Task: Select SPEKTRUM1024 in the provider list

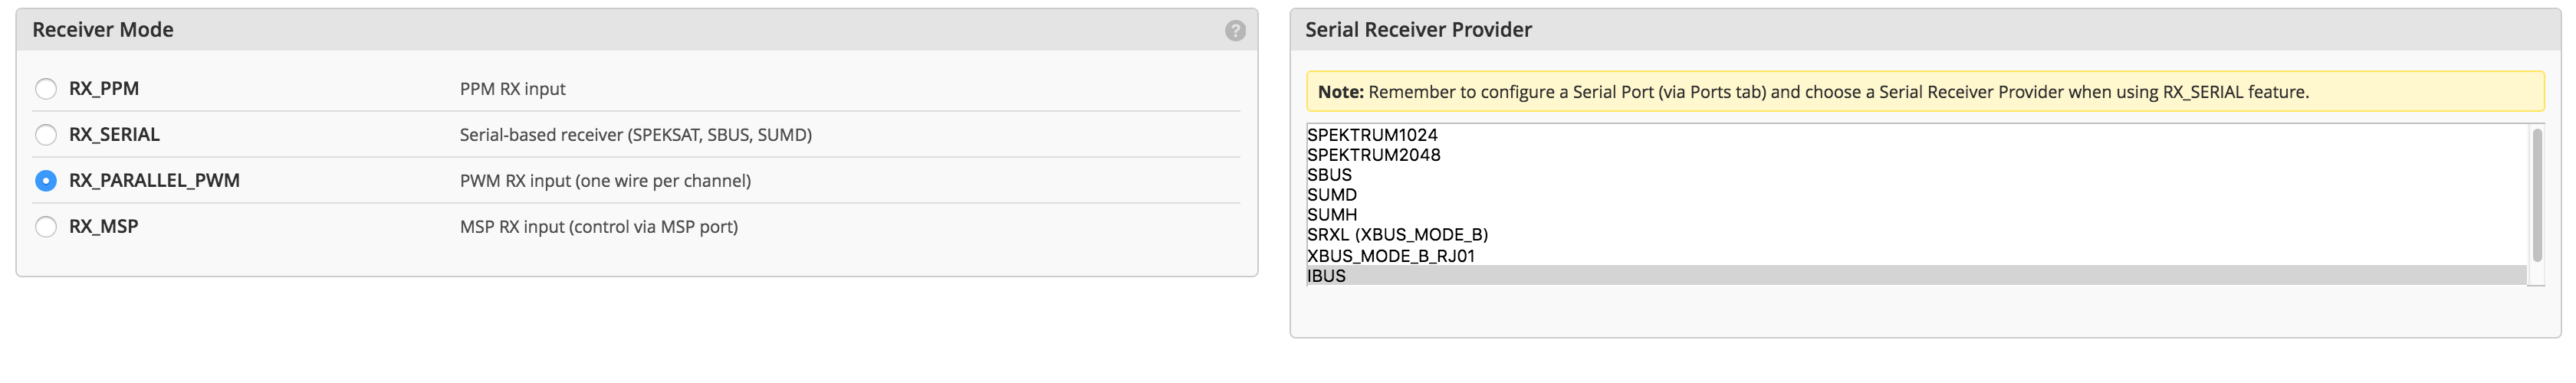Action: (x=1372, y=135)
